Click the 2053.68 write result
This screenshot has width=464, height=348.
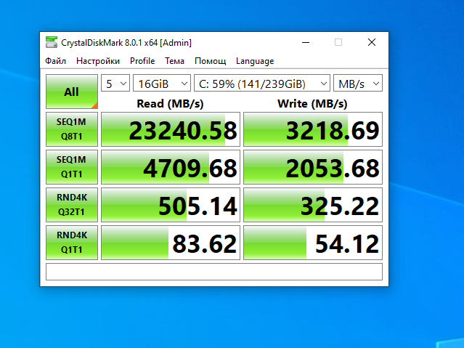pos(313,167)
